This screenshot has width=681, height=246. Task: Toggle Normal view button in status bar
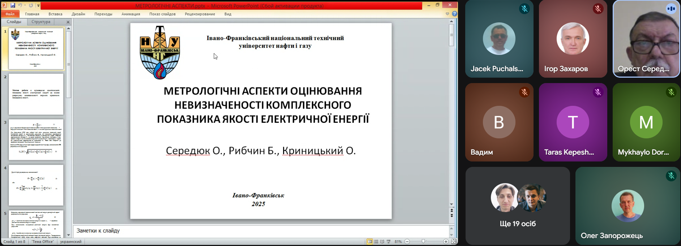tap(369, 242)
